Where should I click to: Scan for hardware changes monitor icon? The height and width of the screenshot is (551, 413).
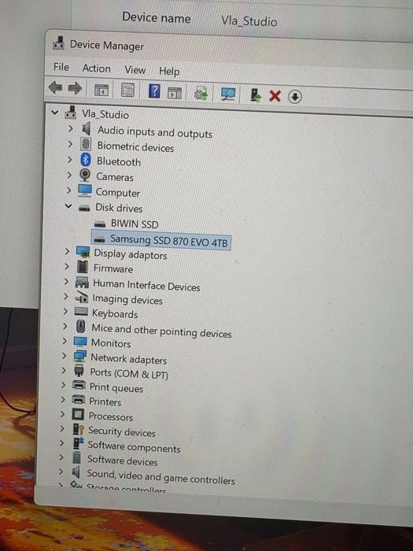pyautogui.click(x=228, y=94)
